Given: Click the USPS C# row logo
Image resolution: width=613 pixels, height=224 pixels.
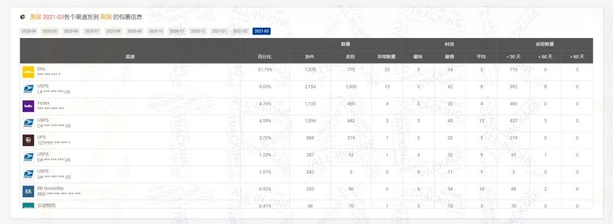Looking at the screenshot, I should pyautogui.click(x=28, y=123).
